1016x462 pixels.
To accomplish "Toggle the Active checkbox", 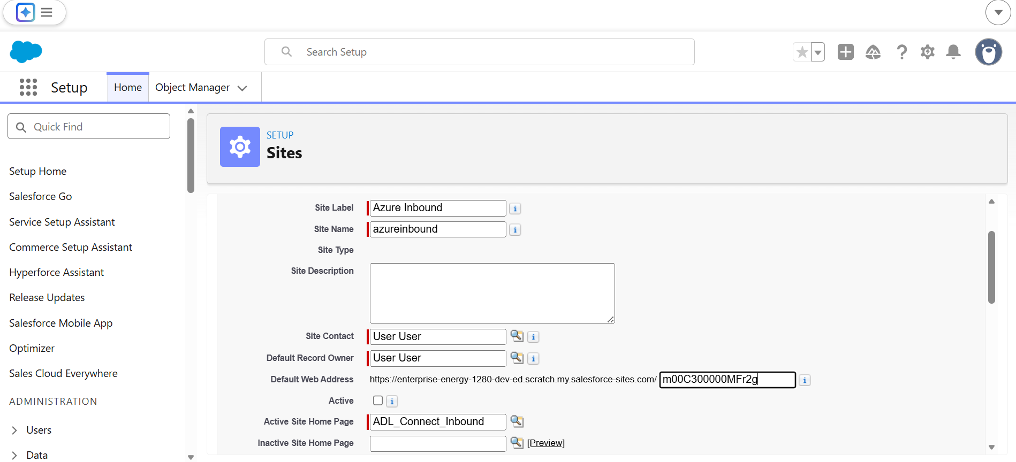I will coord(378,401).
